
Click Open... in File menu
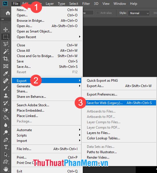pos(47,15)
